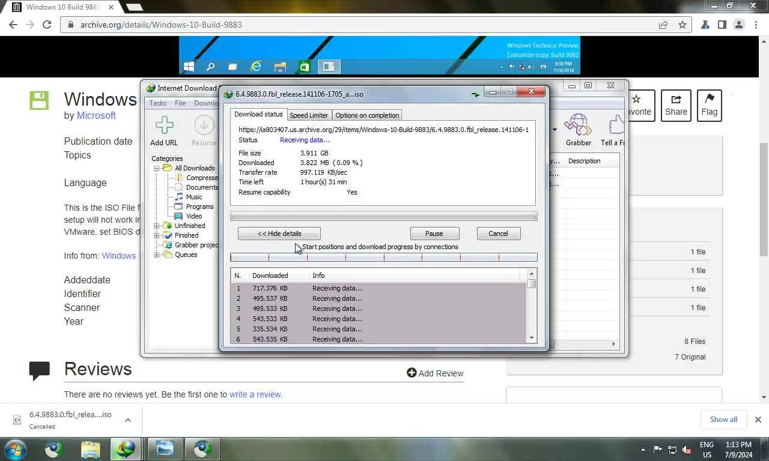This screenshot has height=461, width=769.
Task: Click the muted speaker tray icon
Action: (x=687, y=450)
